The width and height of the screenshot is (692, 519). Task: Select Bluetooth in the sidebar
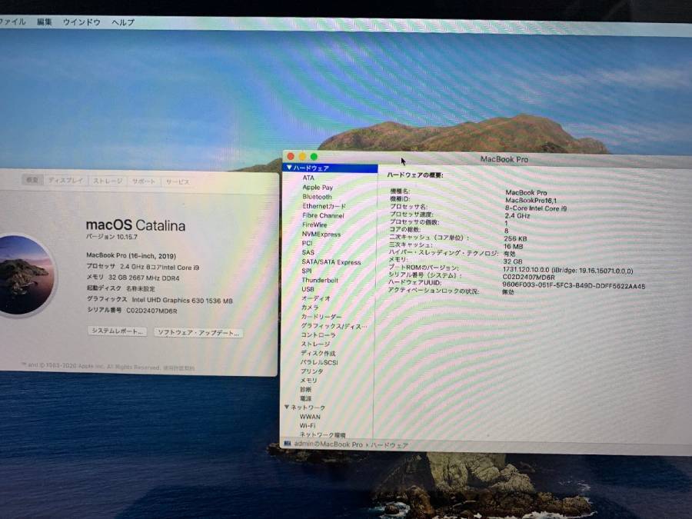click(x=317, y=197)
